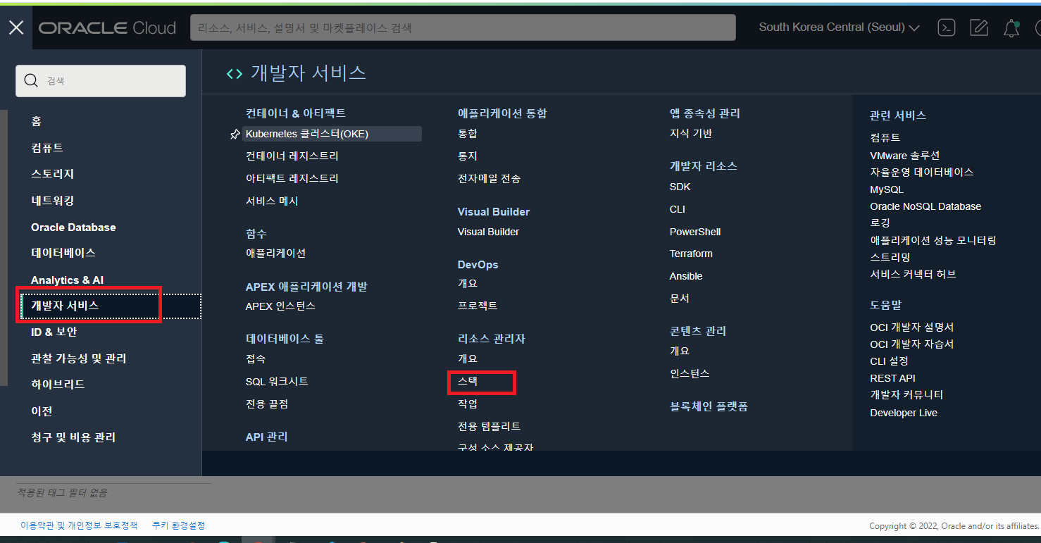Open 개요 under DevOps
Viewport: 1041px width, 543px height.
click(468, 283)
